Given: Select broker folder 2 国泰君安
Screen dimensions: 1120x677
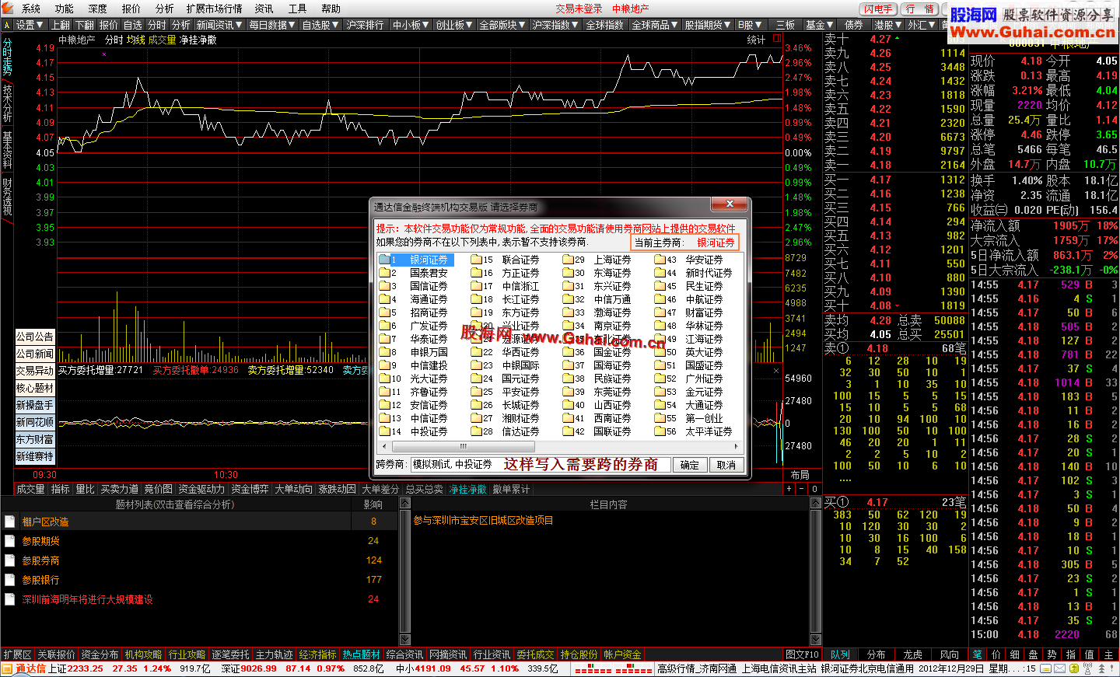Looking at the screenshot, I should pyautogui.click(x=414, y=273).
